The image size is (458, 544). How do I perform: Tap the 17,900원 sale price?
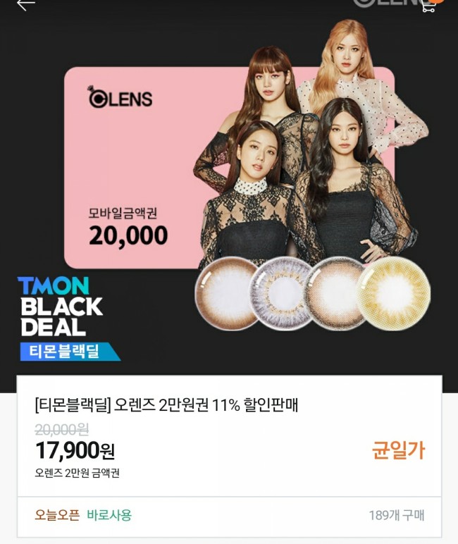(x=75, y=450)
